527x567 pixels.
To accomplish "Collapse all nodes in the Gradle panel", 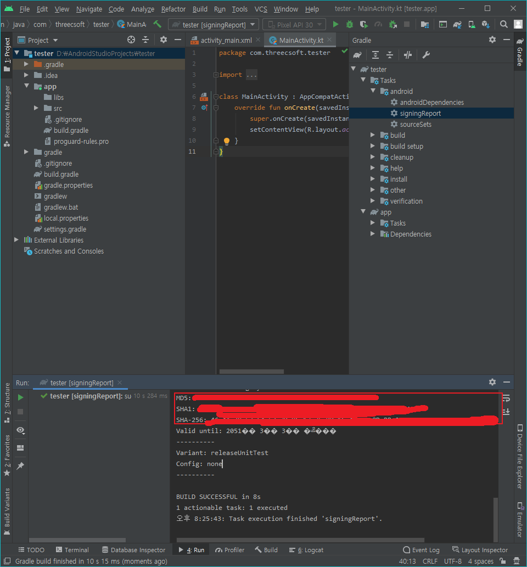I will [390, 55].
